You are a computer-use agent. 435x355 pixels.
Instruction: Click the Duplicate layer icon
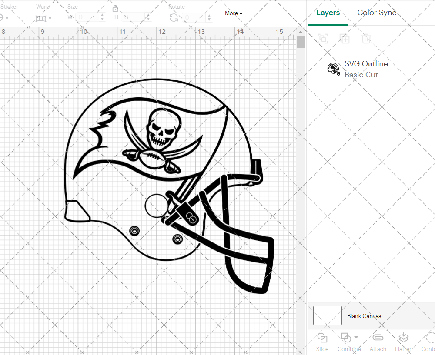coord(344,39)
